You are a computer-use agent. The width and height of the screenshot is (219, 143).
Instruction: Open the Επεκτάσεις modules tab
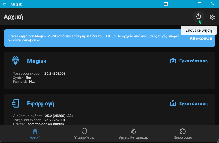click(183, 134)
